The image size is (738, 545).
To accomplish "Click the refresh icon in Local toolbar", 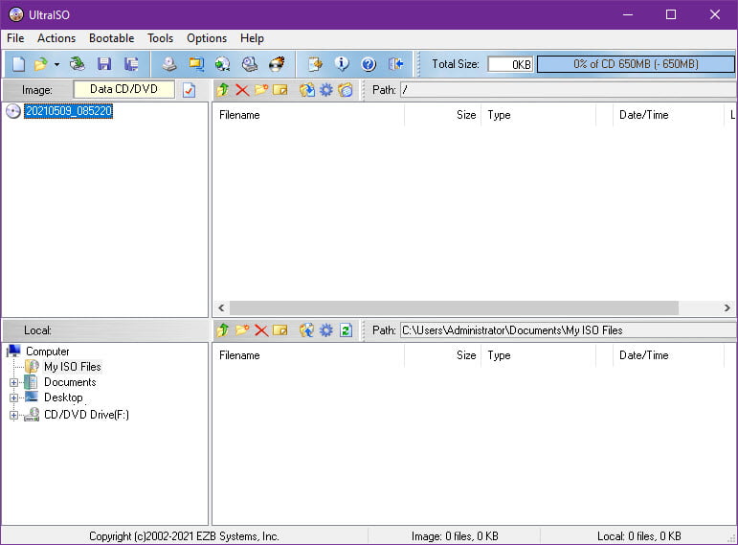I will coord(346,330).
